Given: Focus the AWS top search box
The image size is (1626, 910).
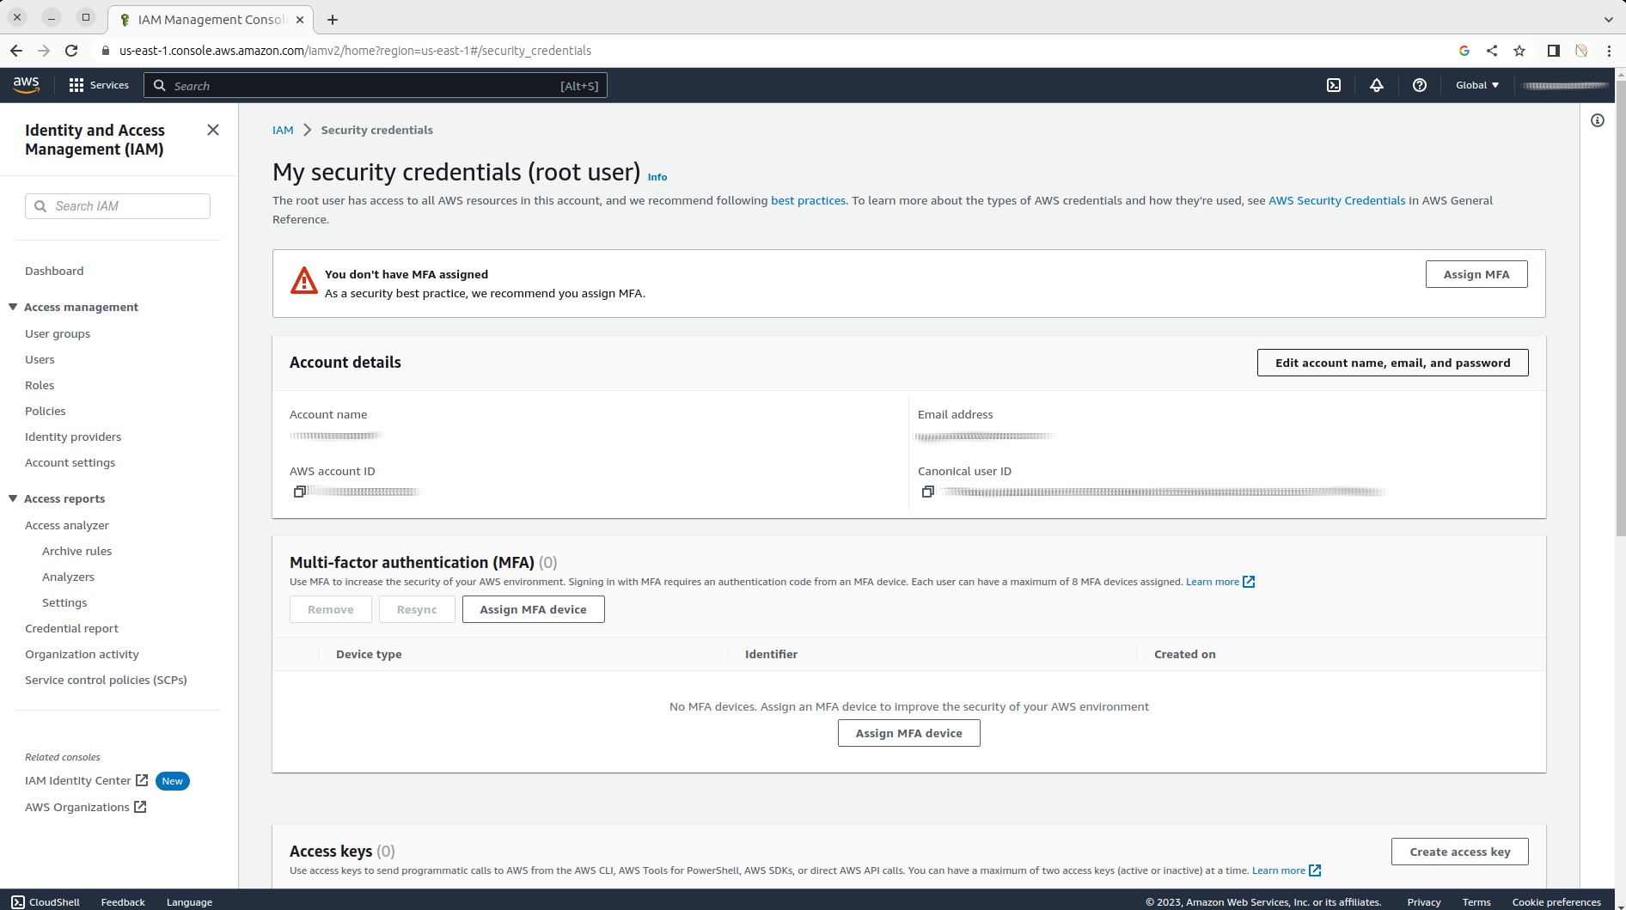Looking at the screenshot, I should click(x=376, y=85).
